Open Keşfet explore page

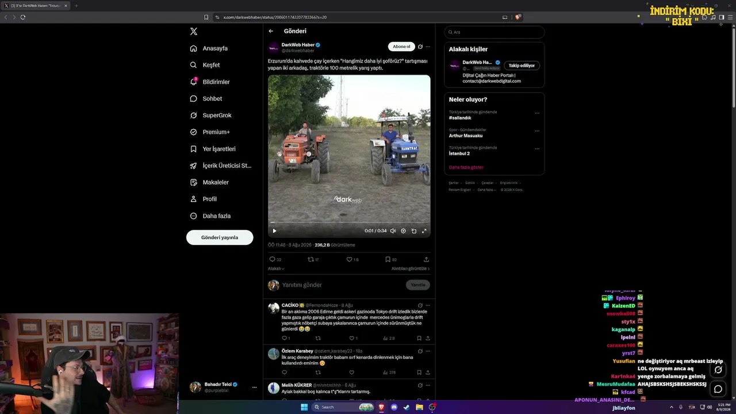point(205,65)
